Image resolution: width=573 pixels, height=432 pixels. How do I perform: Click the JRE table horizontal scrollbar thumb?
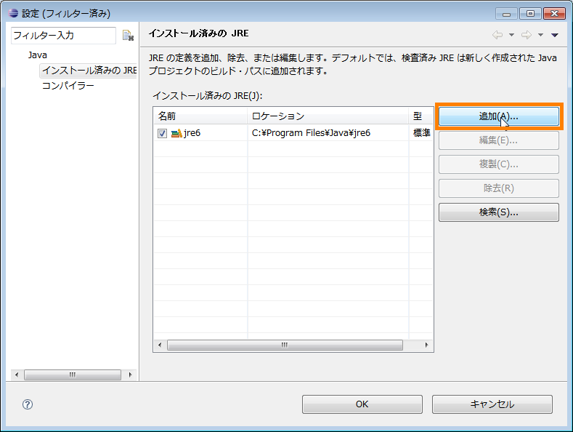point(285,345)
